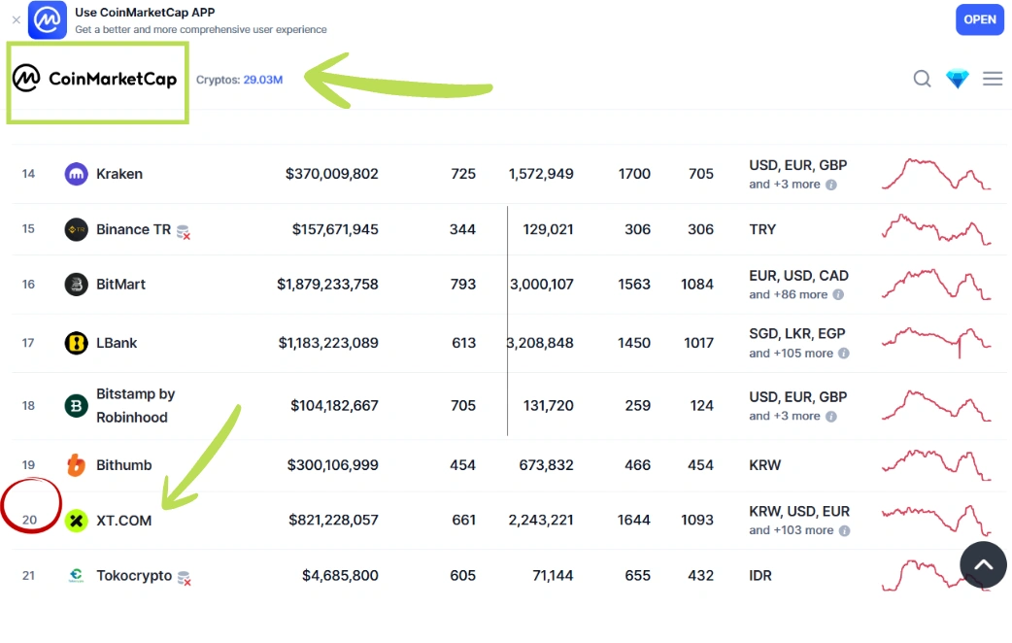Select Binance TR volume $157,671,945
1012x643 pixels.
point(335,229)
